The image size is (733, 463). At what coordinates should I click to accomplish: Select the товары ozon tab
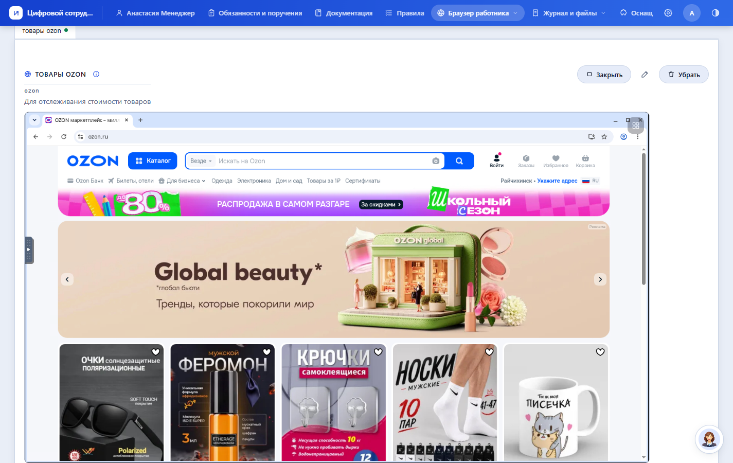[45, 31]
